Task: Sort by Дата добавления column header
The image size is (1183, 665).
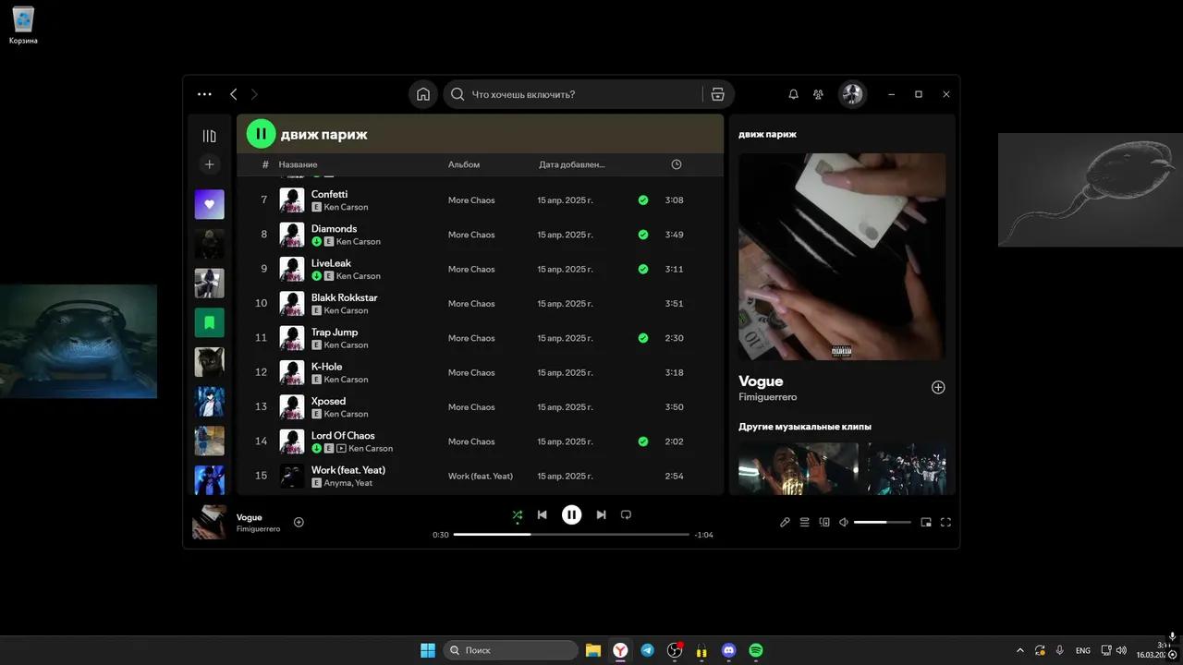Action: [572, 164]
